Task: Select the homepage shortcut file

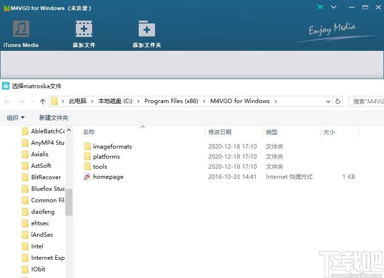Action: coord(108,177)
